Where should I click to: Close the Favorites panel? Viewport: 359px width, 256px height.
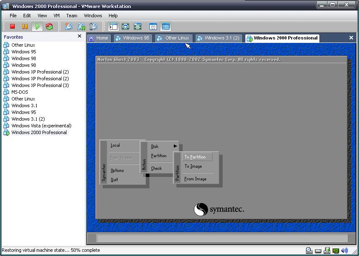[x=80, y=36]
